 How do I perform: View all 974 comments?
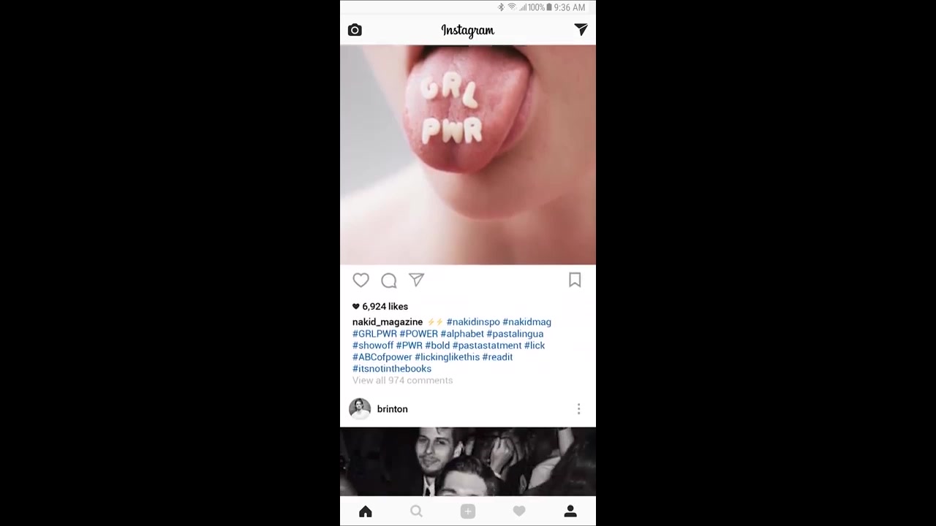coord(402,381)
